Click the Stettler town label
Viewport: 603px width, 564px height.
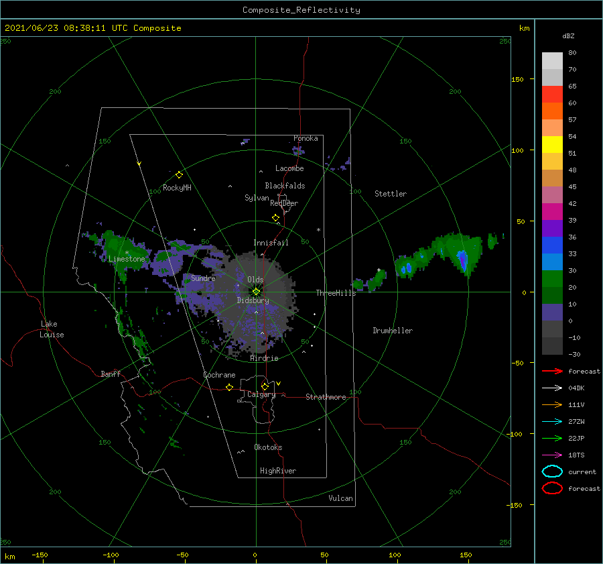point(391,194)
